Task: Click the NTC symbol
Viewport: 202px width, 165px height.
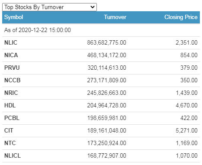Action: click(10, 143)
